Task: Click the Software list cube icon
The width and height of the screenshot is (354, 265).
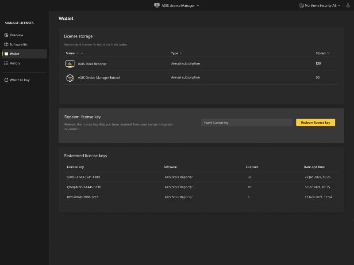Action: tap(6, 45)
